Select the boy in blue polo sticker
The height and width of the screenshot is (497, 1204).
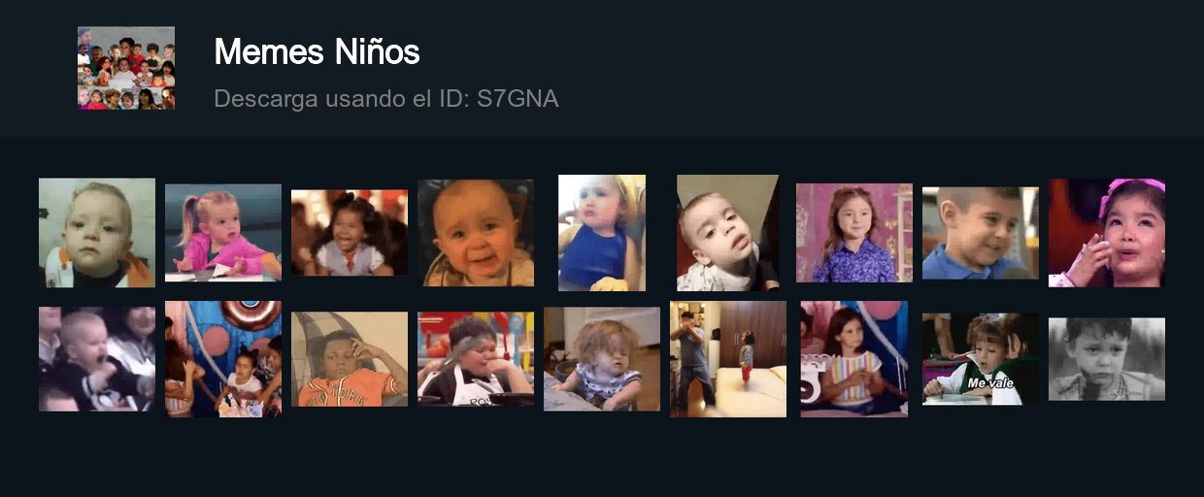pos(980,233)
